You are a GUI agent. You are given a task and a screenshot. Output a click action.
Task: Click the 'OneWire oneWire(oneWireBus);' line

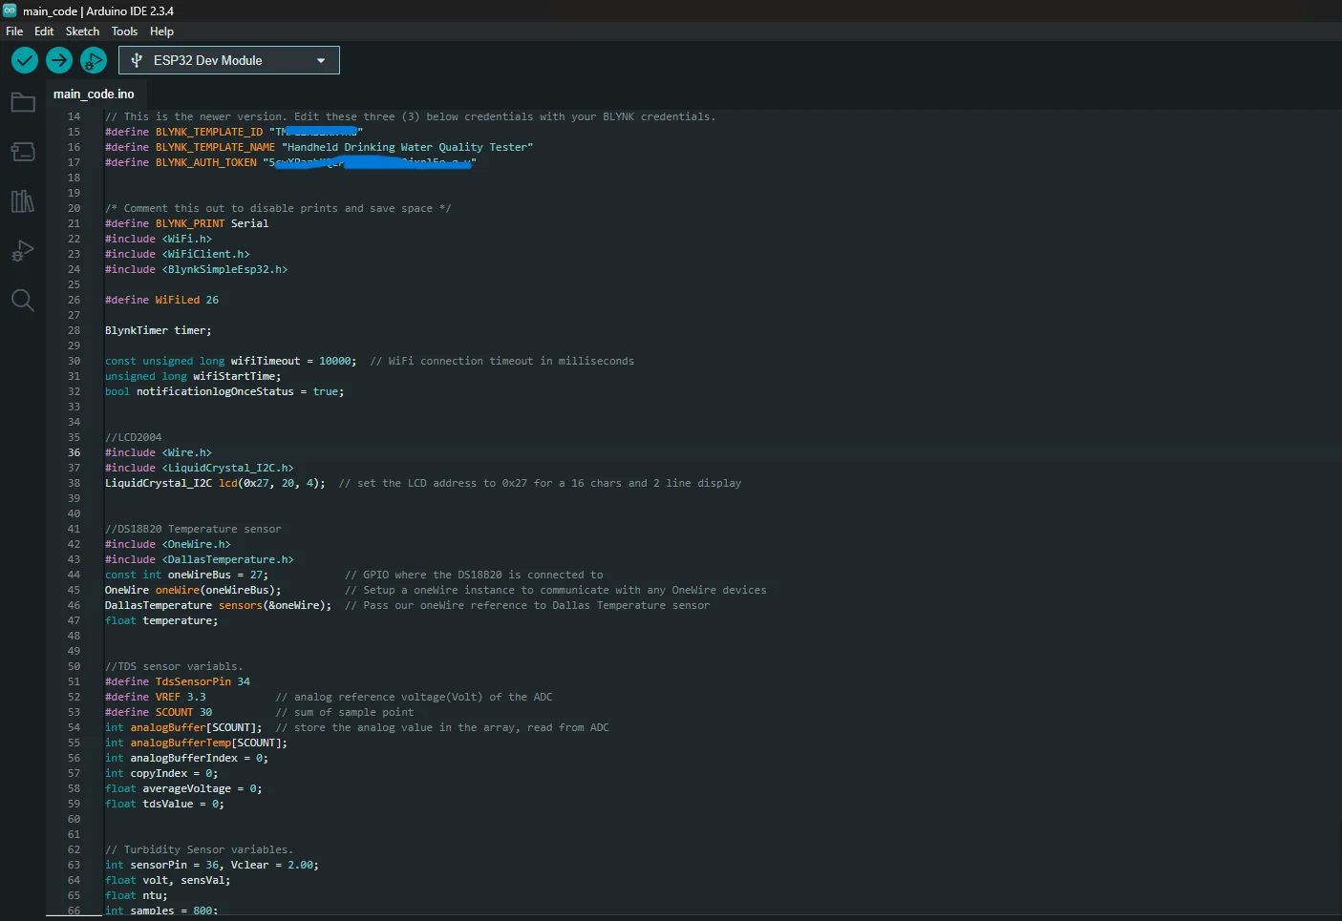pos(193,590)
